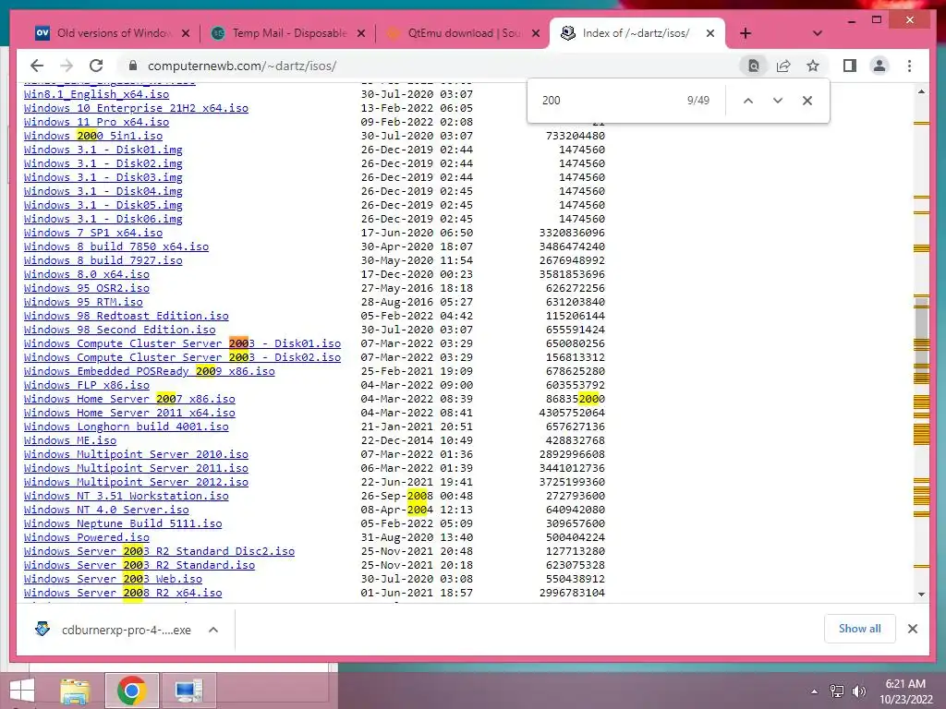Download Windows 3.1 - Disk01.img
The image size is (946, 709).
103,150
